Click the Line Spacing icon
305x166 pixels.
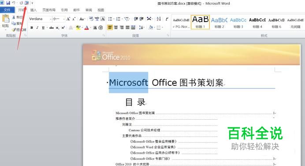141,27
